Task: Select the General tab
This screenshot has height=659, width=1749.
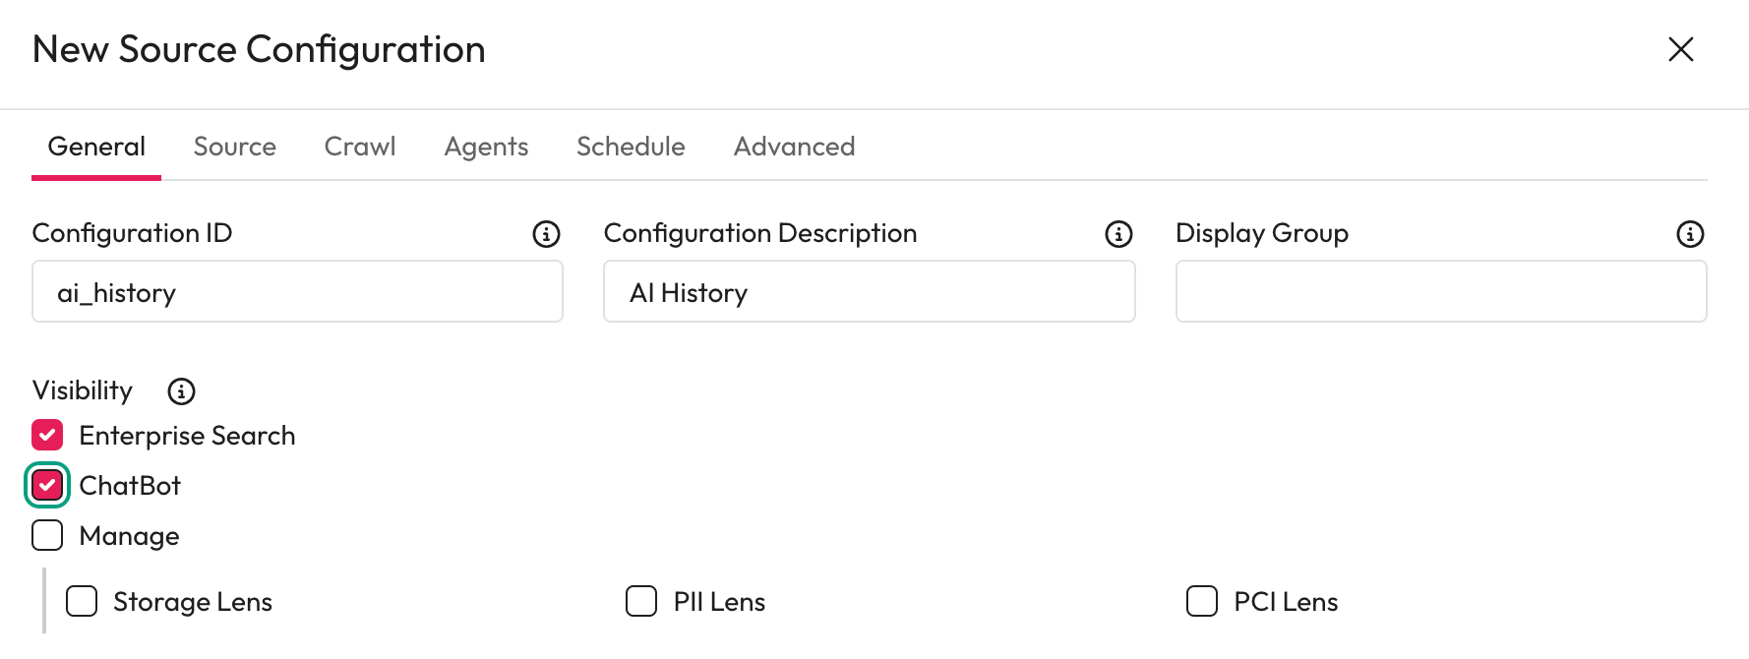Action: [x=96, y=147]
